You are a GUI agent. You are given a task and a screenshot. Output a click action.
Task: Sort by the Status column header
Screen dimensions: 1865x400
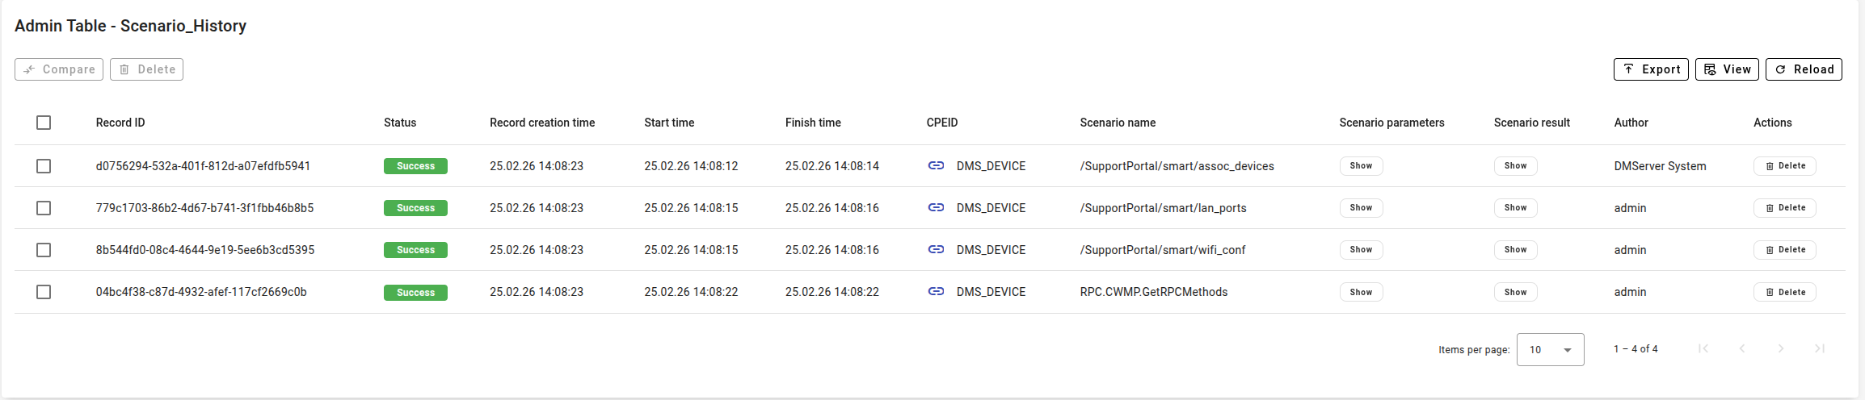pos(400,123)
